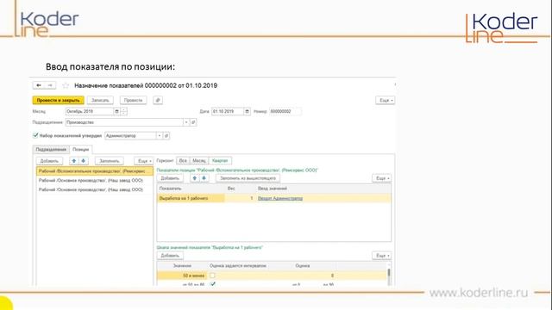Click Записать button
Screen dimensions: 552x310
tap(100, 100)
